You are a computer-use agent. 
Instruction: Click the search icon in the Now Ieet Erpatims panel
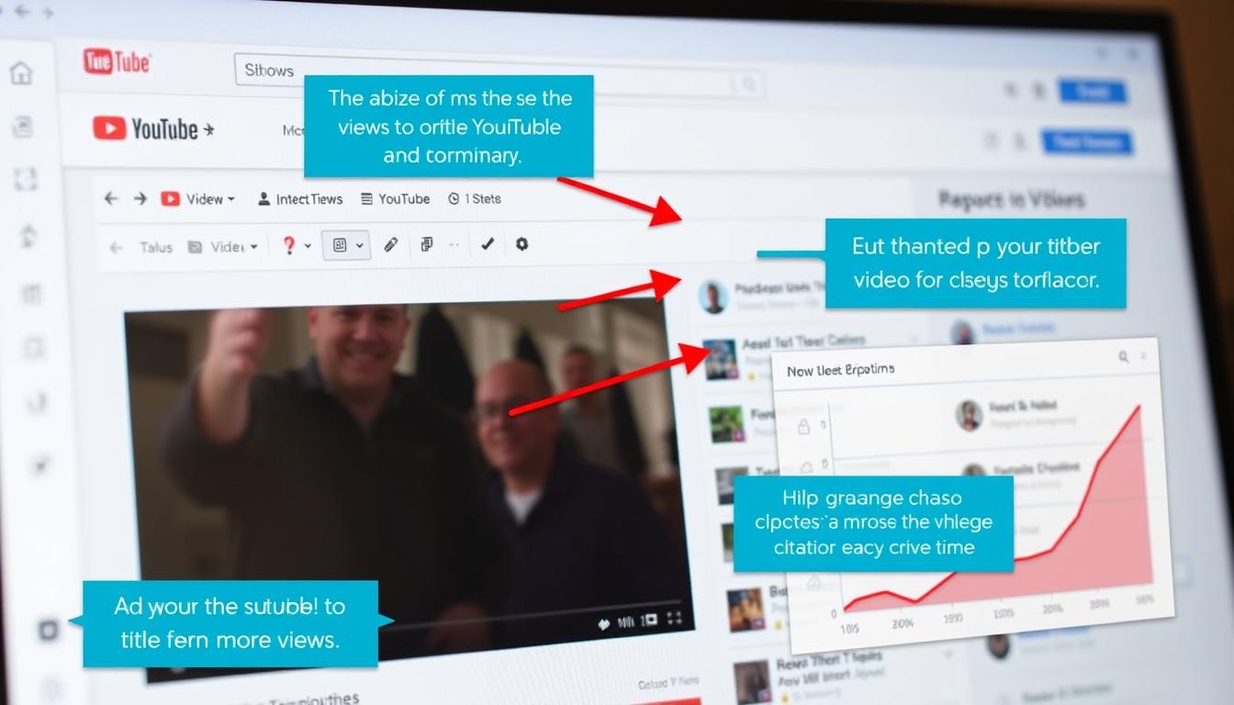[x=1124, y=357]
